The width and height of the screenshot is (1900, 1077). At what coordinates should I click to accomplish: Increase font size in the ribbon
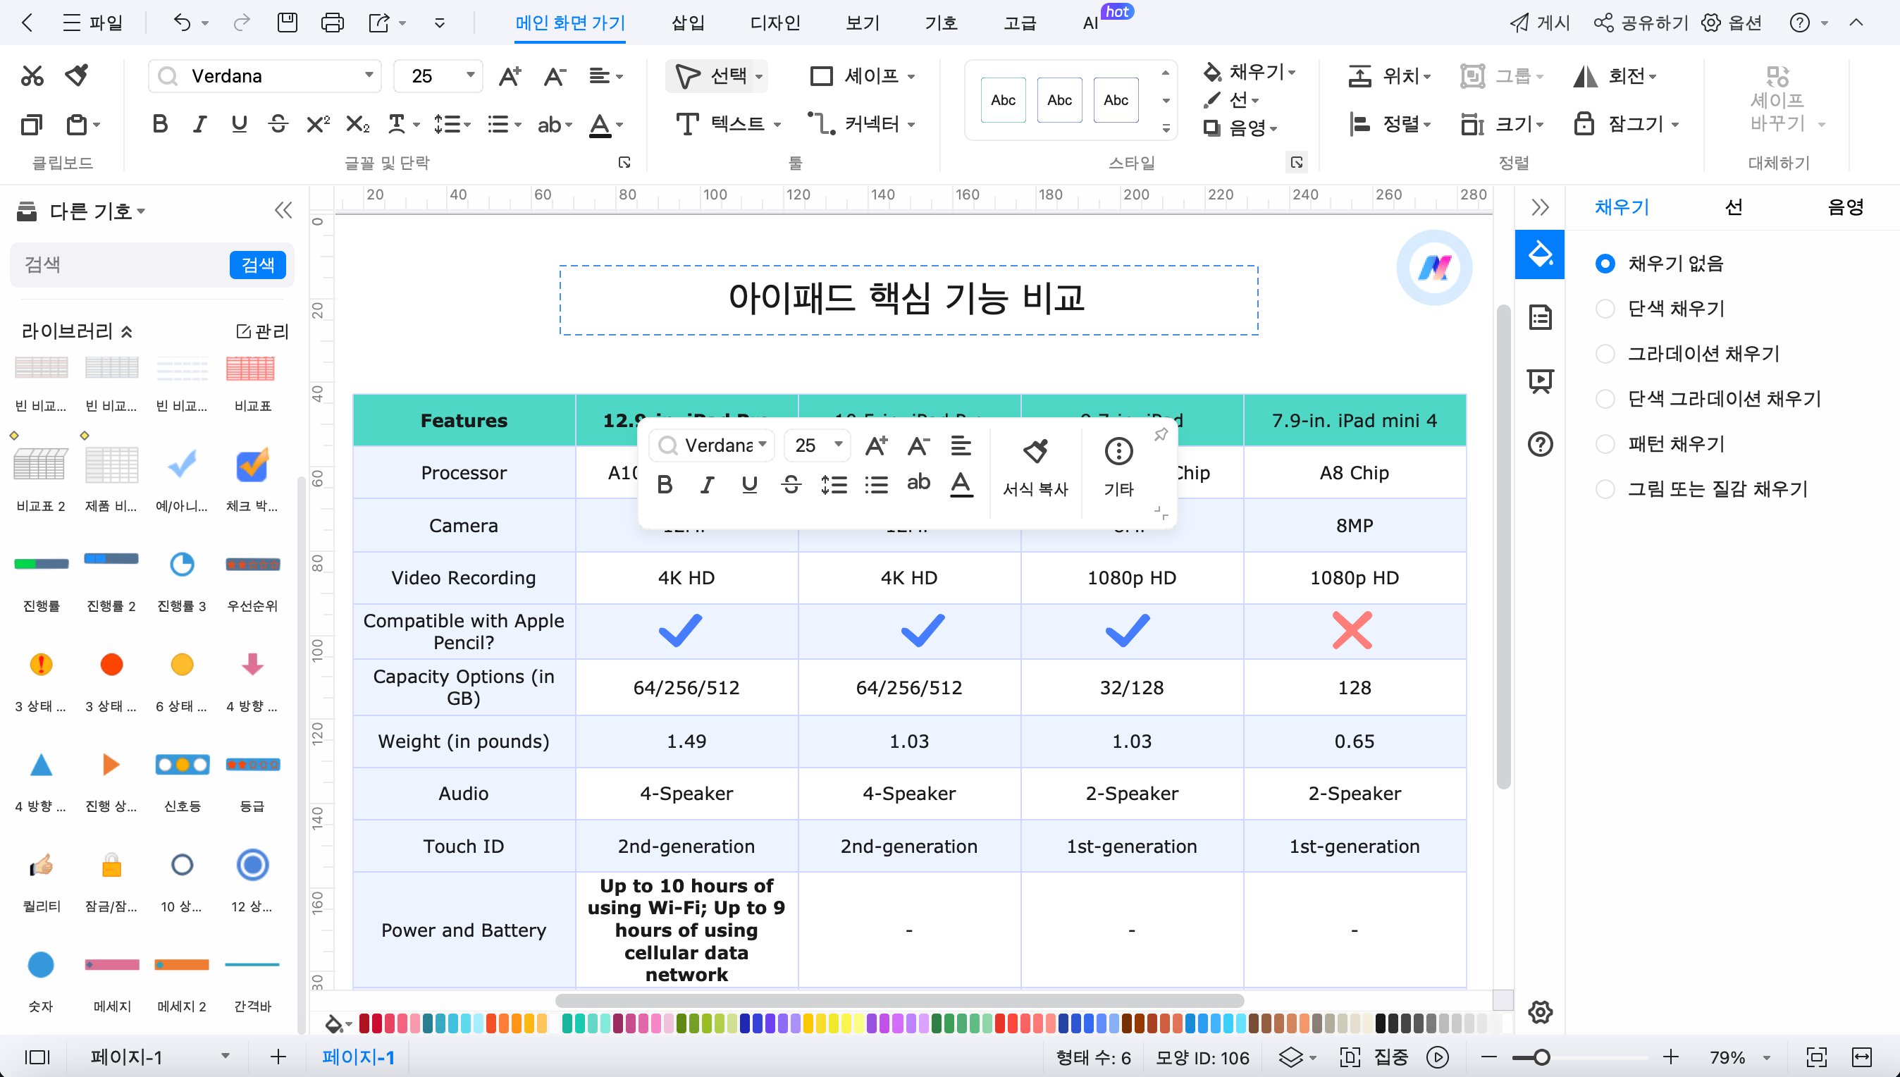(510, 75)
